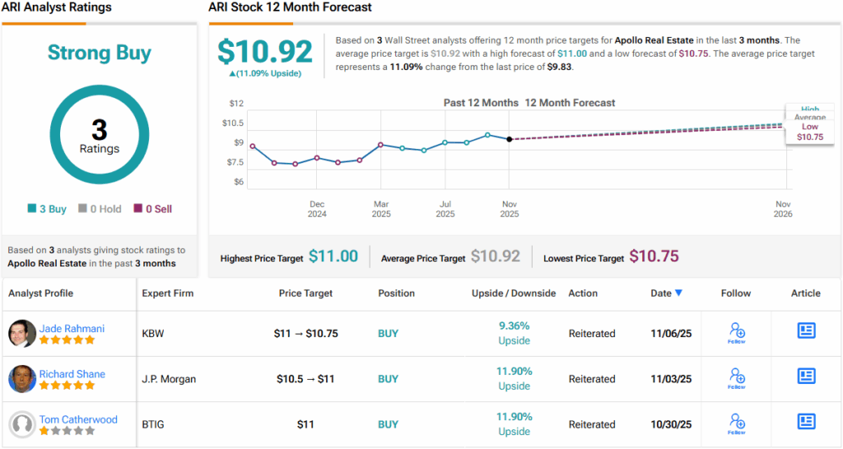
Task: Click the Nov 2025 black chart data point
Action: tap(510, 139)
